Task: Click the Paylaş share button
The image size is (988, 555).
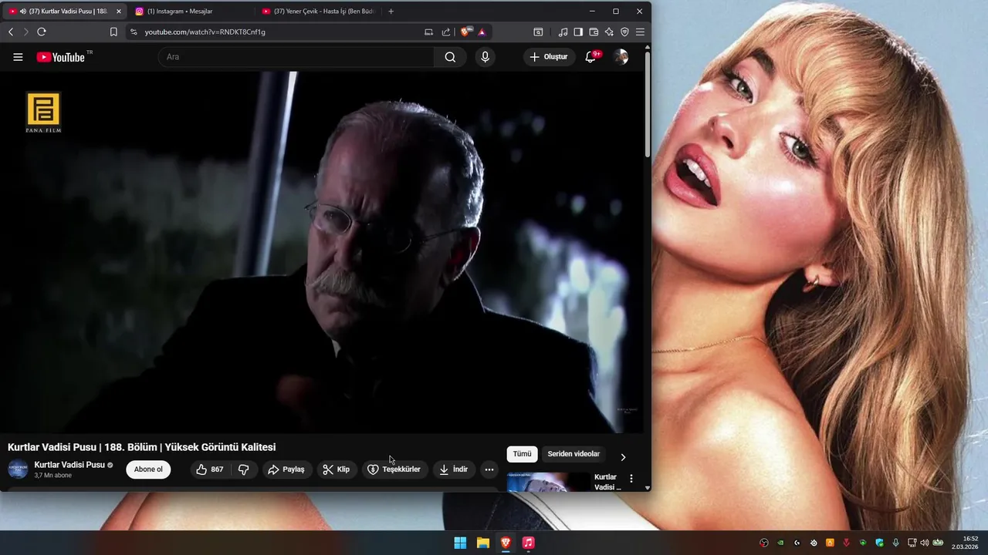Action: pos(286,469)
